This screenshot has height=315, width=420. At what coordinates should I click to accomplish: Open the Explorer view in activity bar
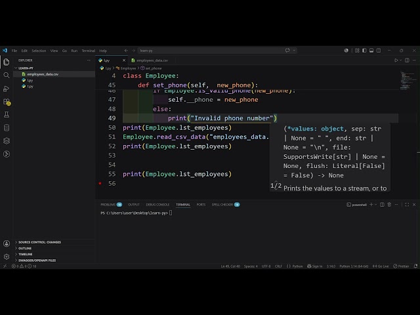(7, 62)
